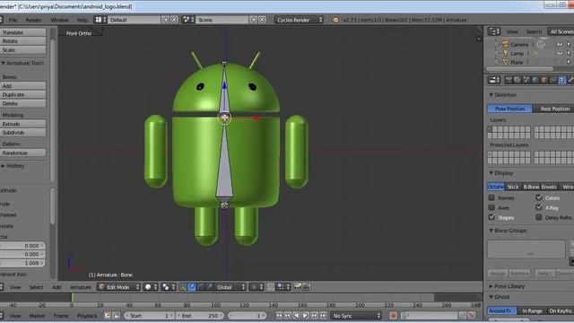Select B-Bone display type
Screen dimensions: 574x323
531,187
